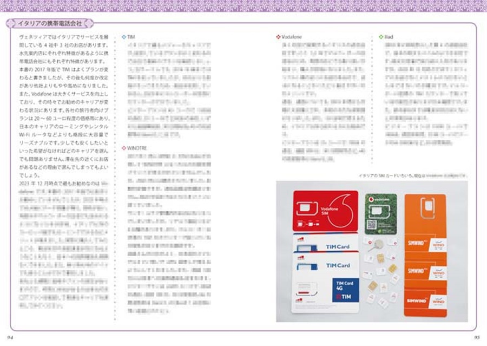The image size is (487, 346).
Task: Click the line containing '4 社中 3 社のお店'
Action: click(64, 45)
